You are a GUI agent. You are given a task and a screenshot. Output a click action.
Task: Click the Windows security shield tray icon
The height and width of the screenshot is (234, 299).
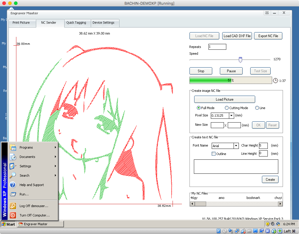point(267,224)
